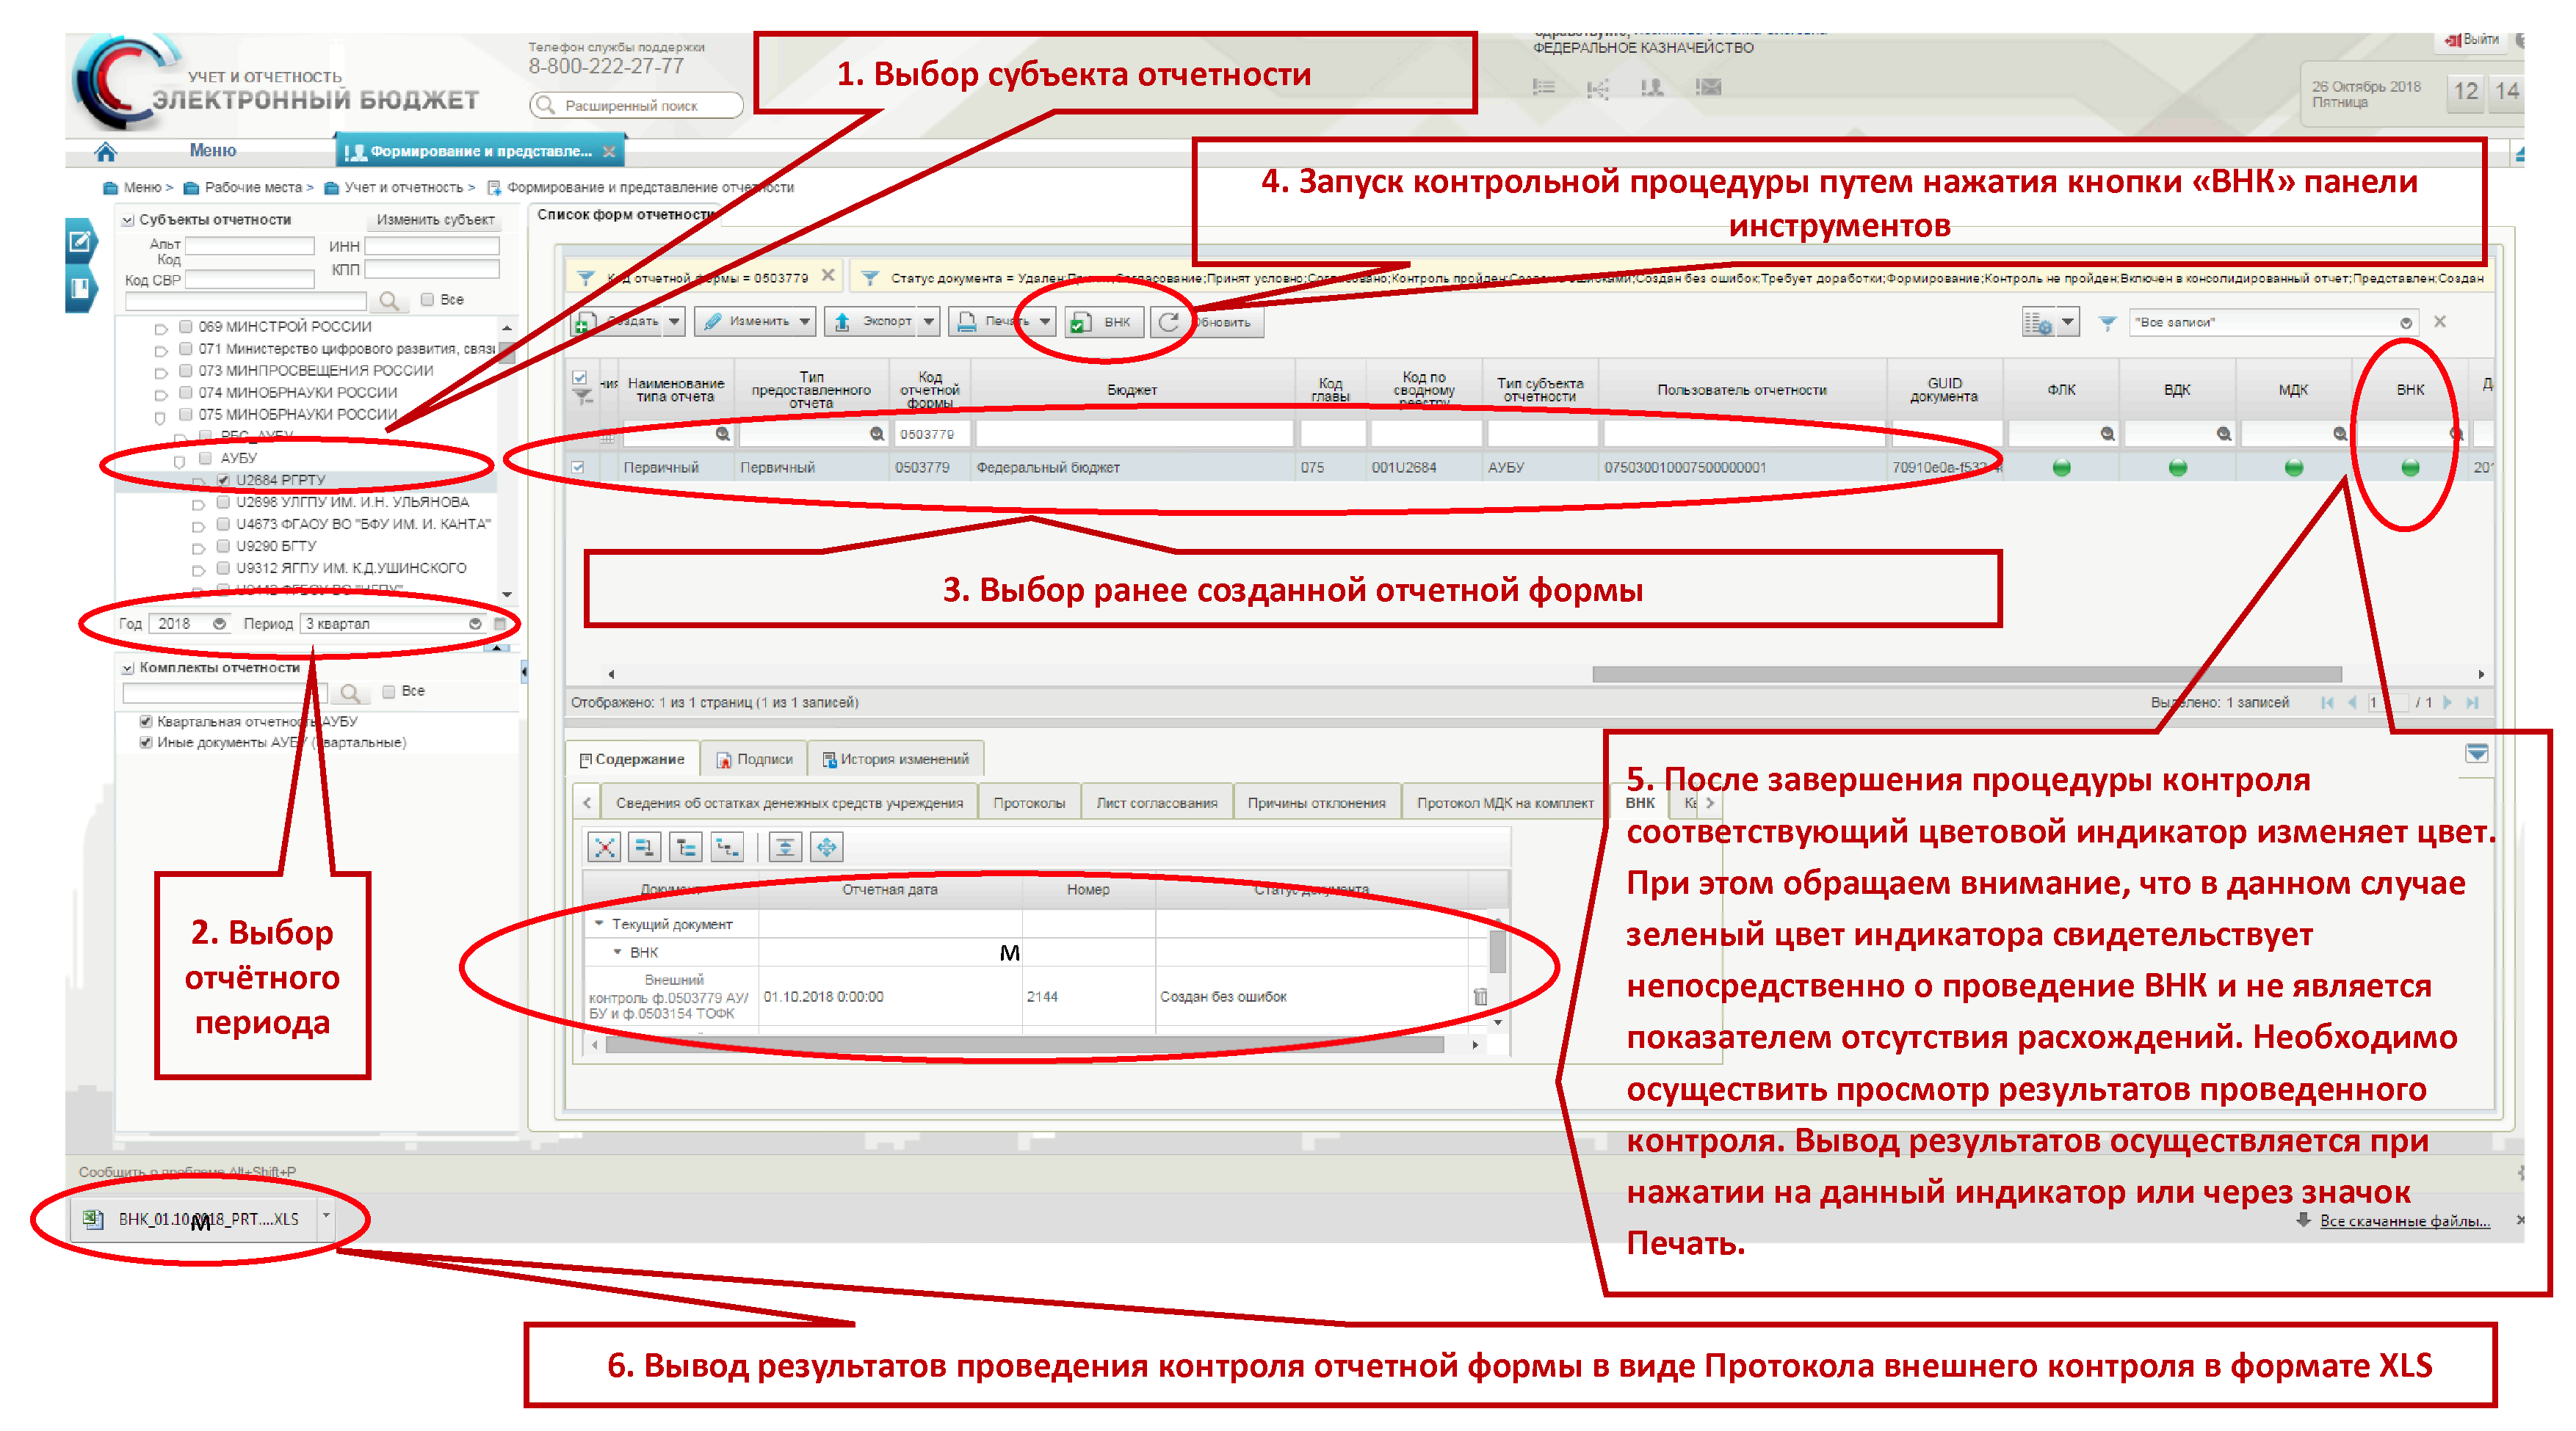Check the 069 МИНСТРОЙ РОССИИ checkbox

coord(186,327)
